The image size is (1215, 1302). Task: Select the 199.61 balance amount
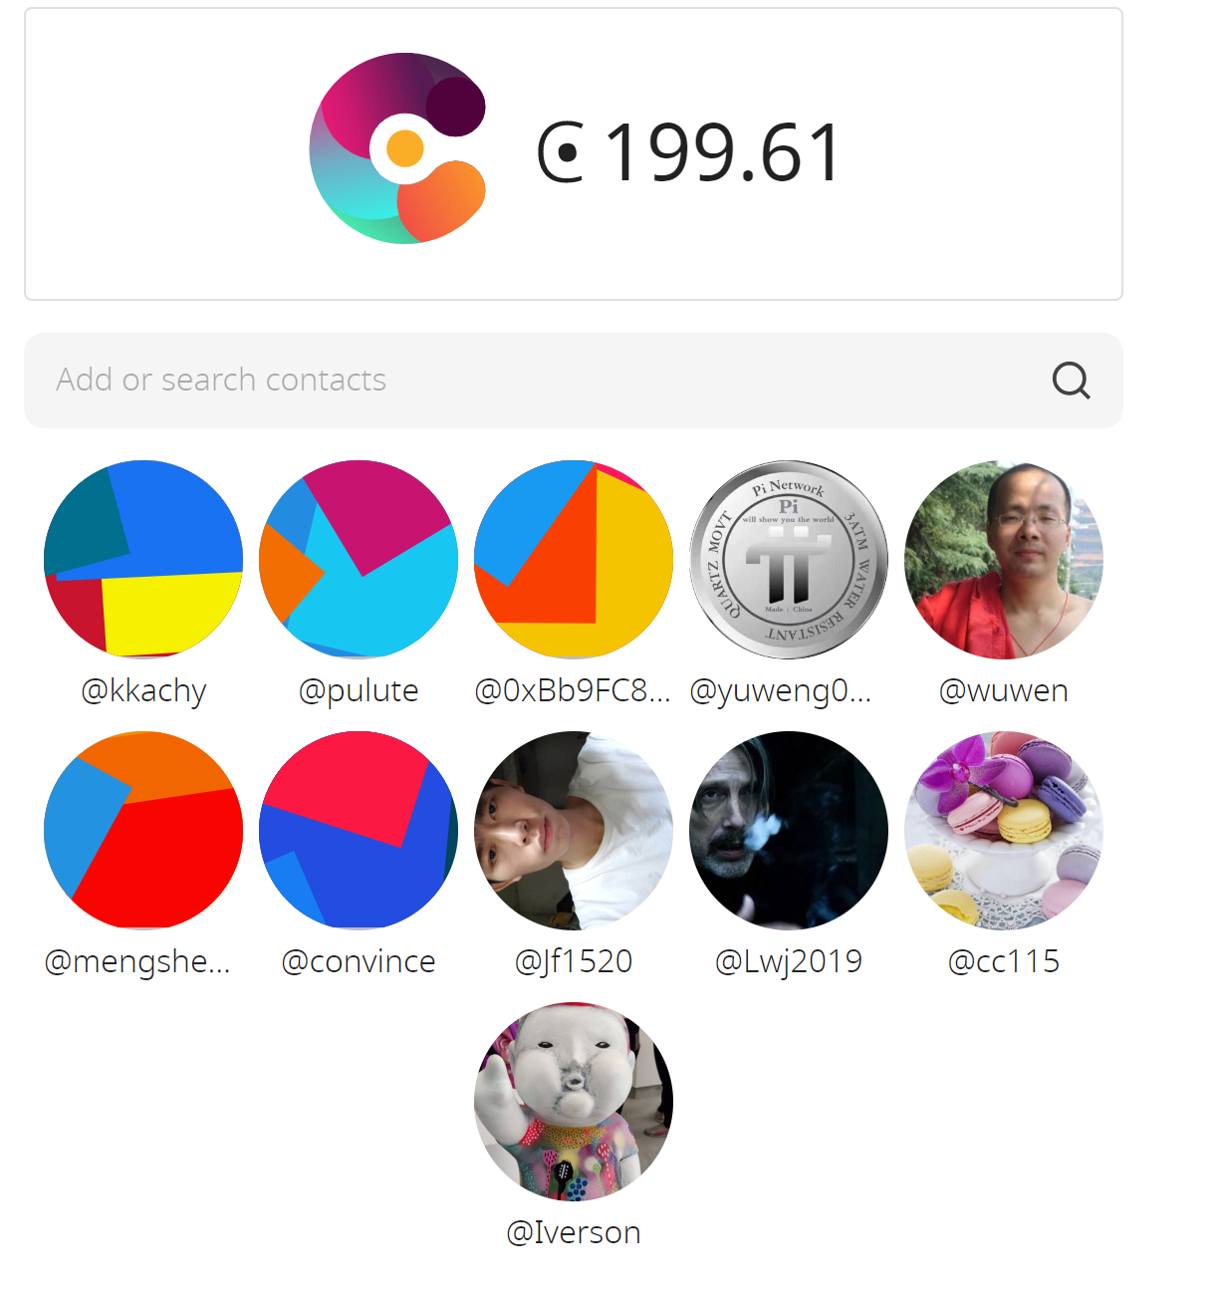pyautogui.click(x=724, y=152)
